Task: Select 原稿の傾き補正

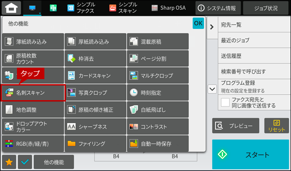Action: tap(95, 110)
